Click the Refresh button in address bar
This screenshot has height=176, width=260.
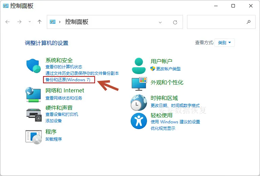pos(175,22)
